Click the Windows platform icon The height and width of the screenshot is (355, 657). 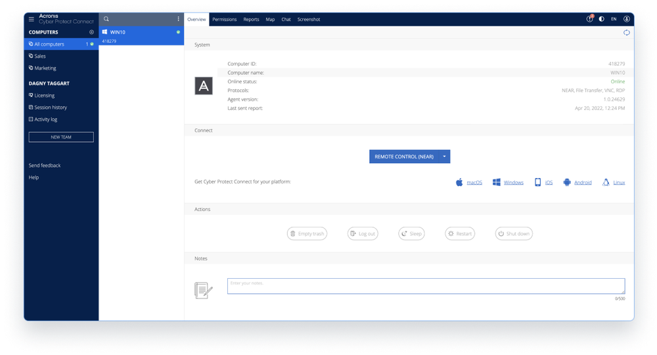pos(496,182)
